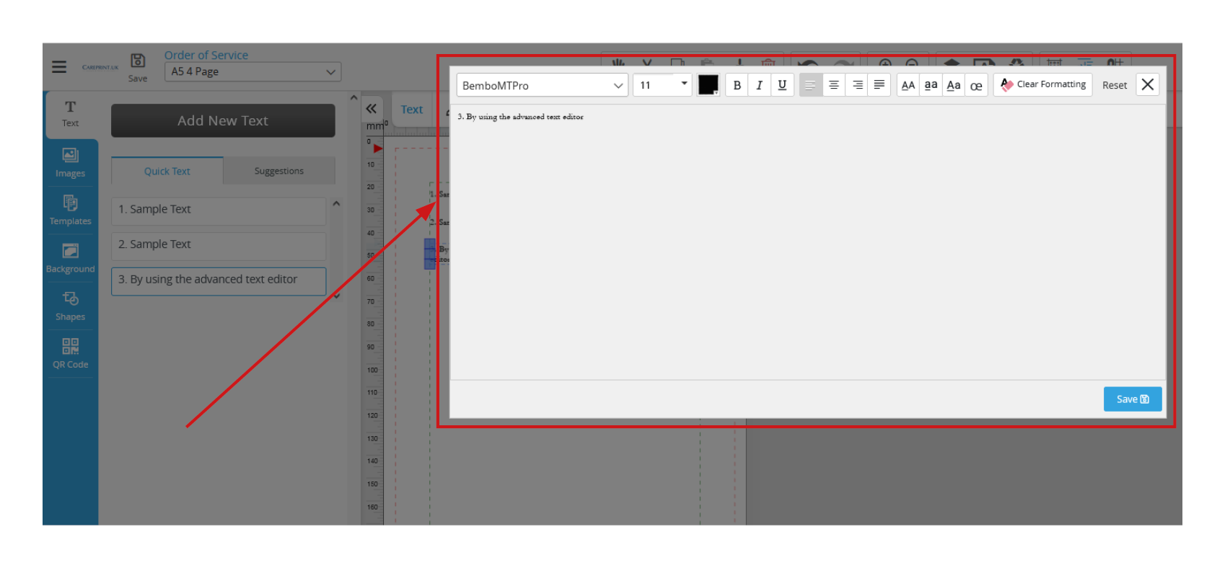Center align the editor text
This screenshot has height=568, width=1225.
click(x=833, y=85)
